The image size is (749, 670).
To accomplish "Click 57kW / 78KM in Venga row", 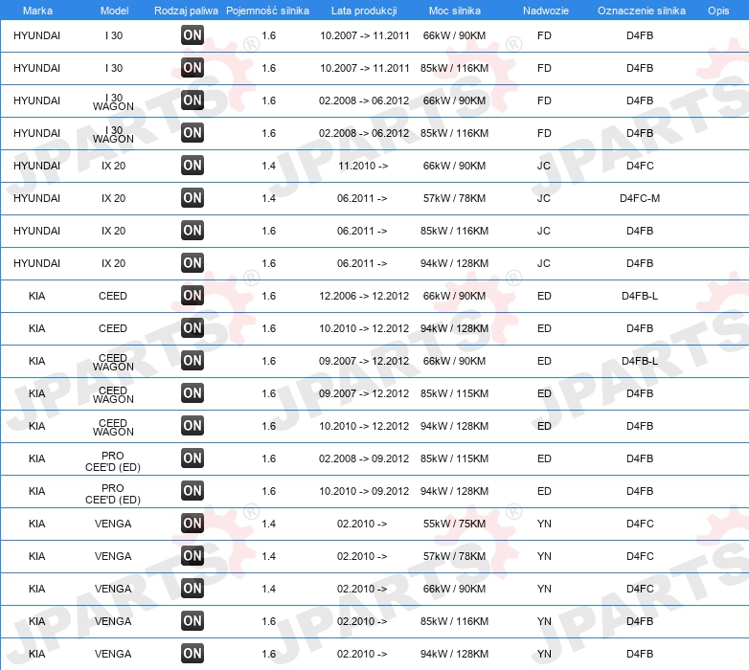I will (x=454, y=556).
